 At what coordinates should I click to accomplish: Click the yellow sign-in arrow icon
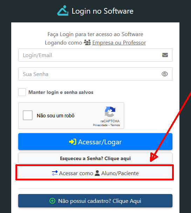point(73,142)
